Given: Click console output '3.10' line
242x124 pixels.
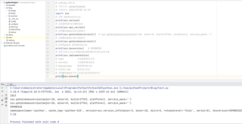Looking at the screenshot, I should [x=13, y=114].
